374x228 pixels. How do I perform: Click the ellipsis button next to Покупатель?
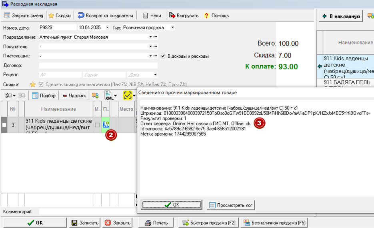[x=155, y=46]
